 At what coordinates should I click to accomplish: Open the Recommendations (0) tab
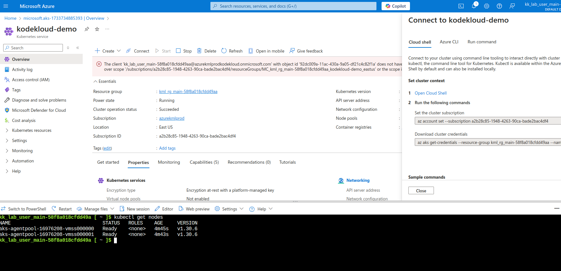[249, 162]
